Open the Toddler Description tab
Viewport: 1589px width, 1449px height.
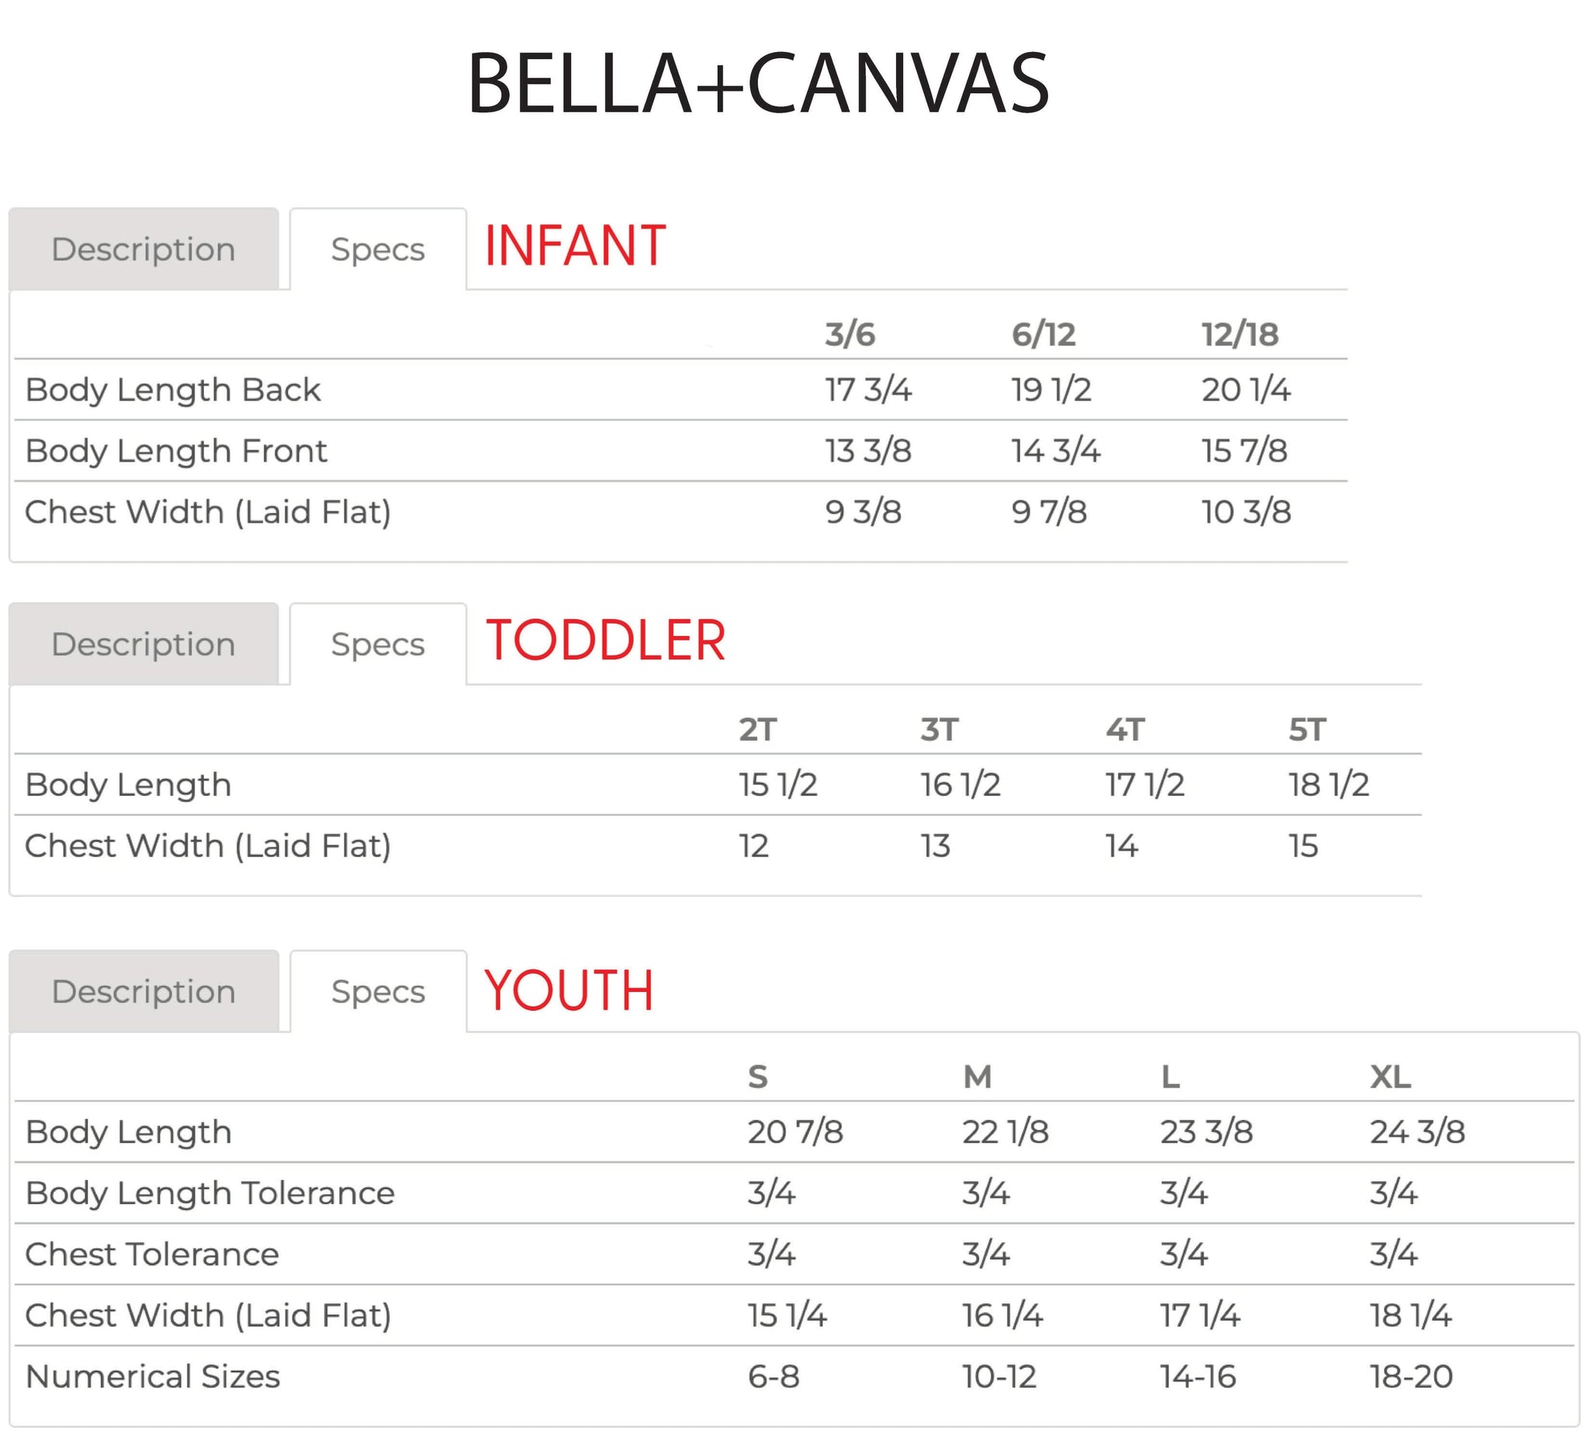click(144, 644)
